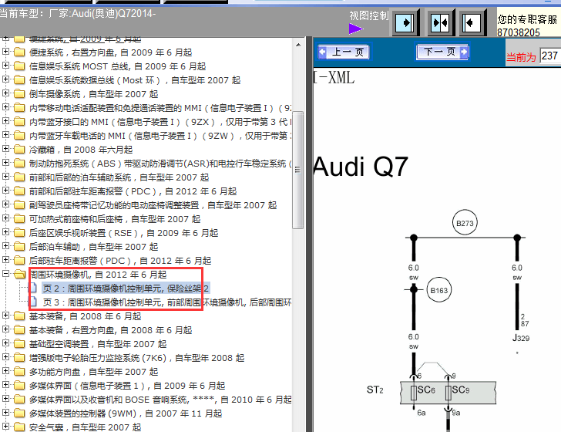Click folder icon of 增强版电子轮胎压力监控系统

click(19, 358)
